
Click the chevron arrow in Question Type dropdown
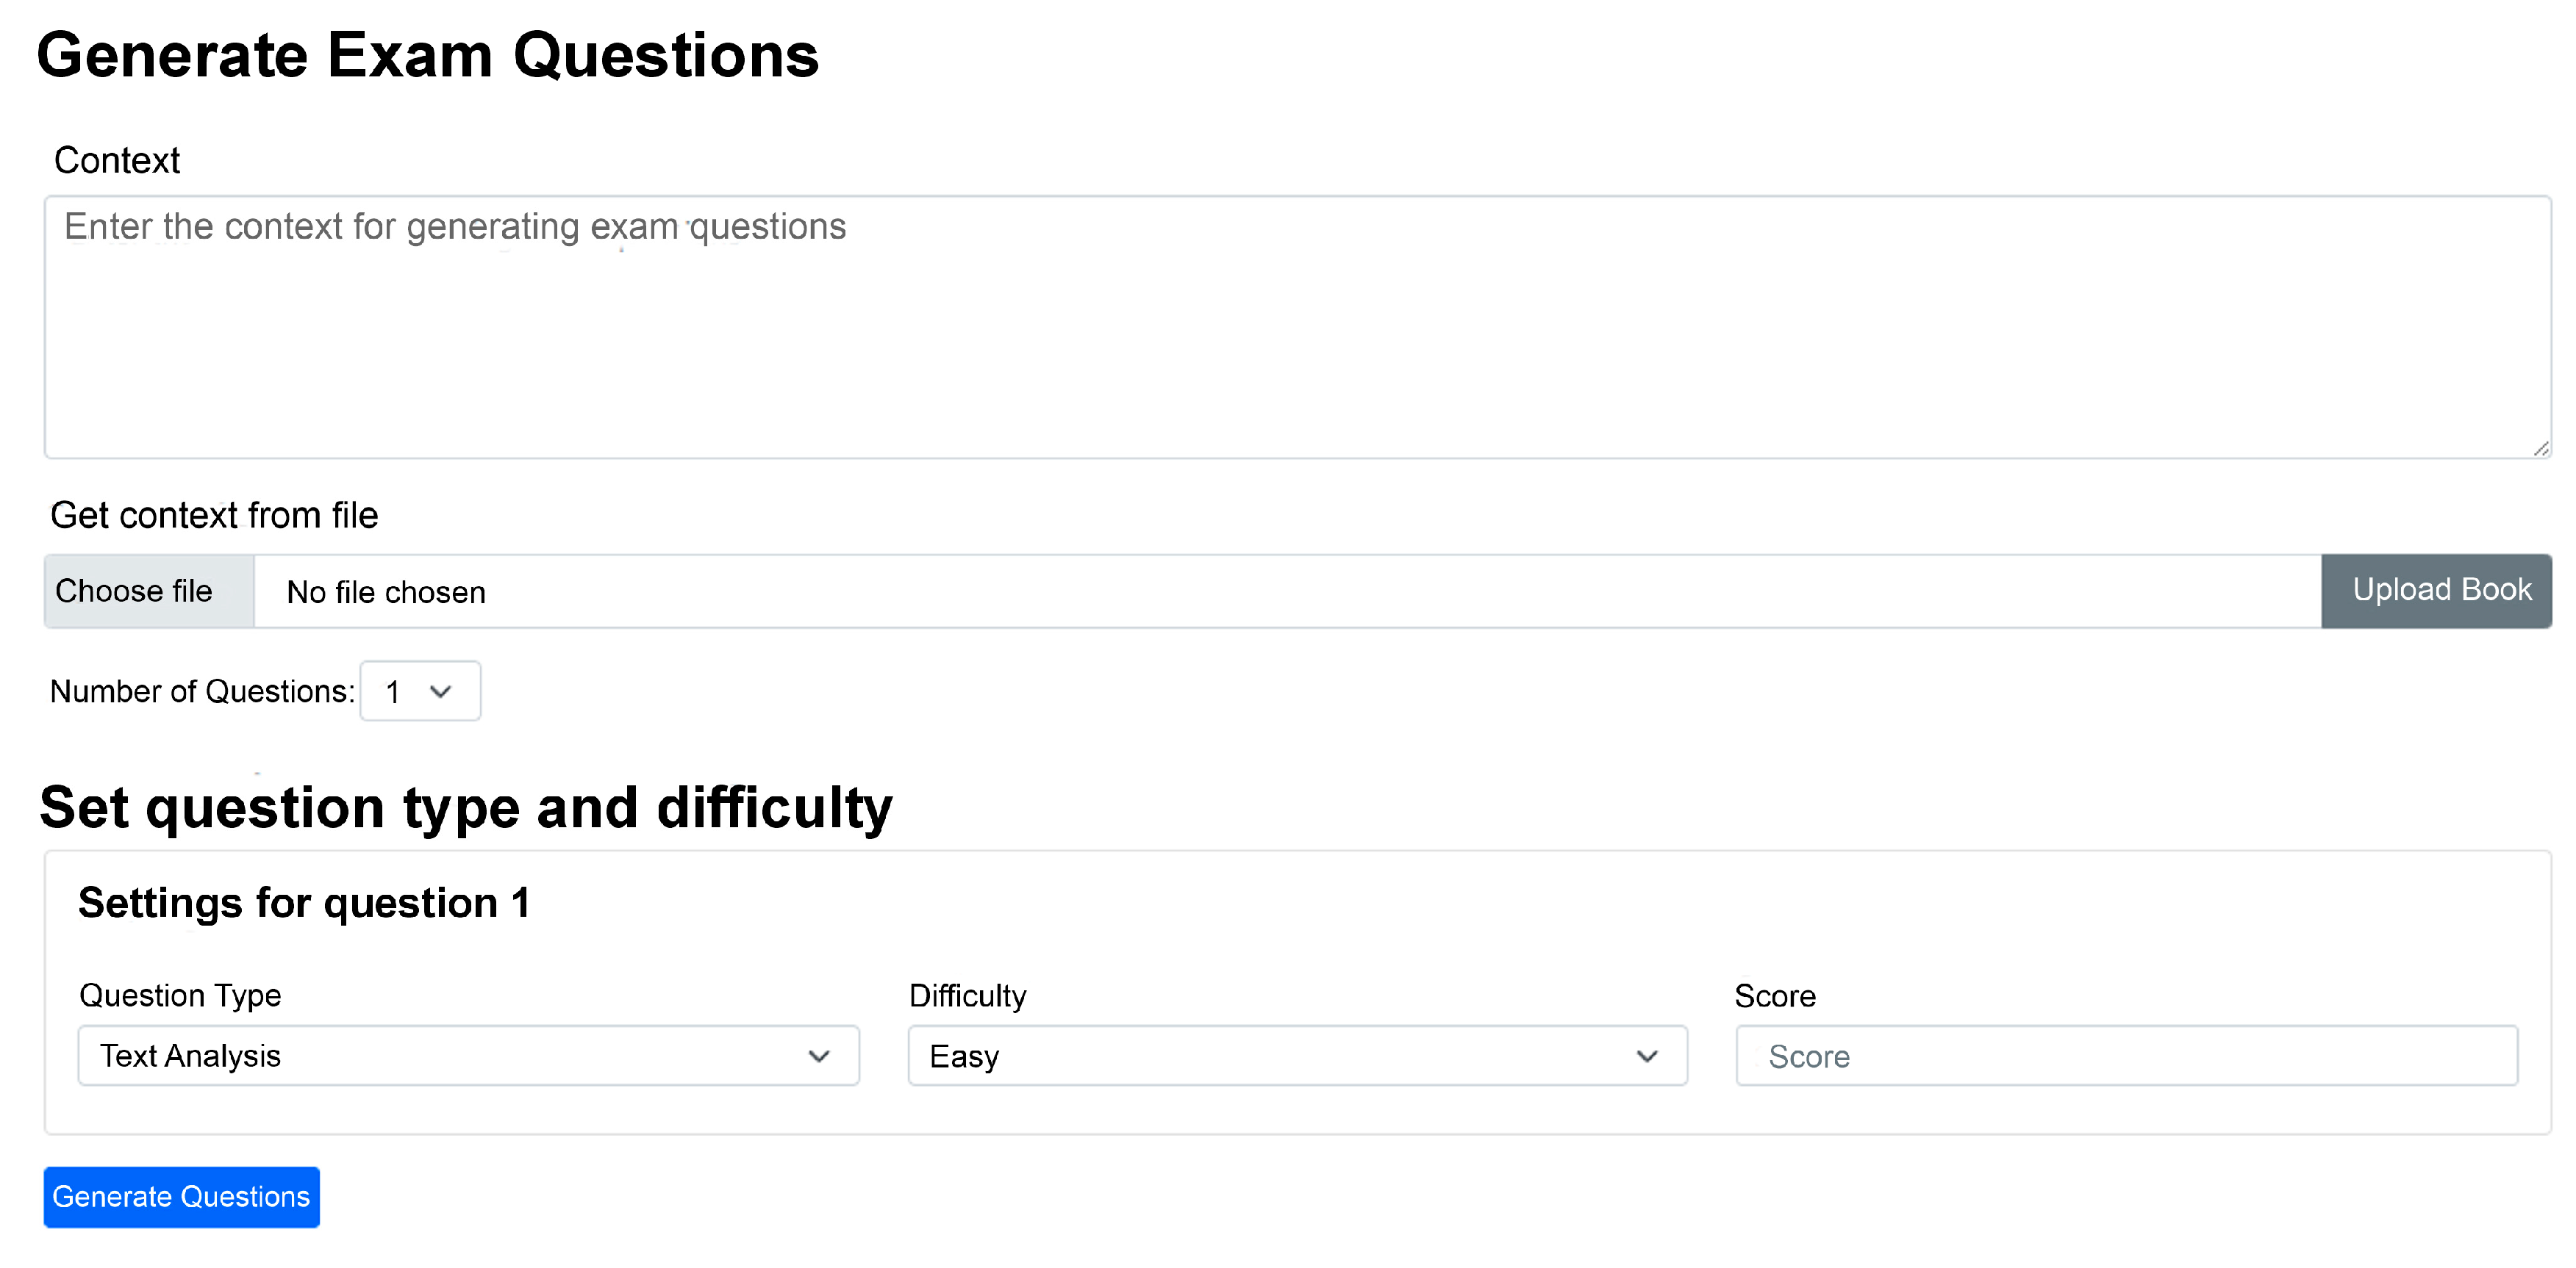click(x=819, y=1056)
